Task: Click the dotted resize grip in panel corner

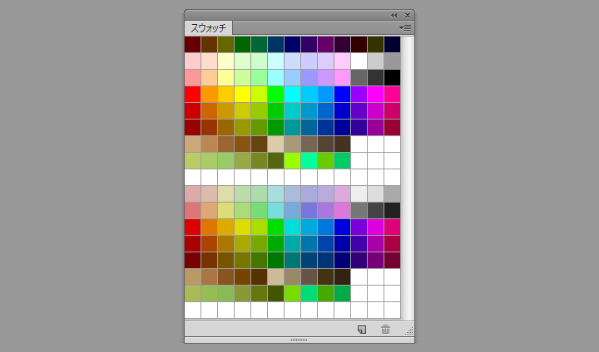Action: click(409, 331)
